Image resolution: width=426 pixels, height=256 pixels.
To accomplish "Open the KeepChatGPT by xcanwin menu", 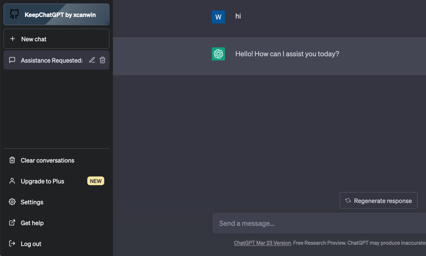I will [x=60, y=15].
